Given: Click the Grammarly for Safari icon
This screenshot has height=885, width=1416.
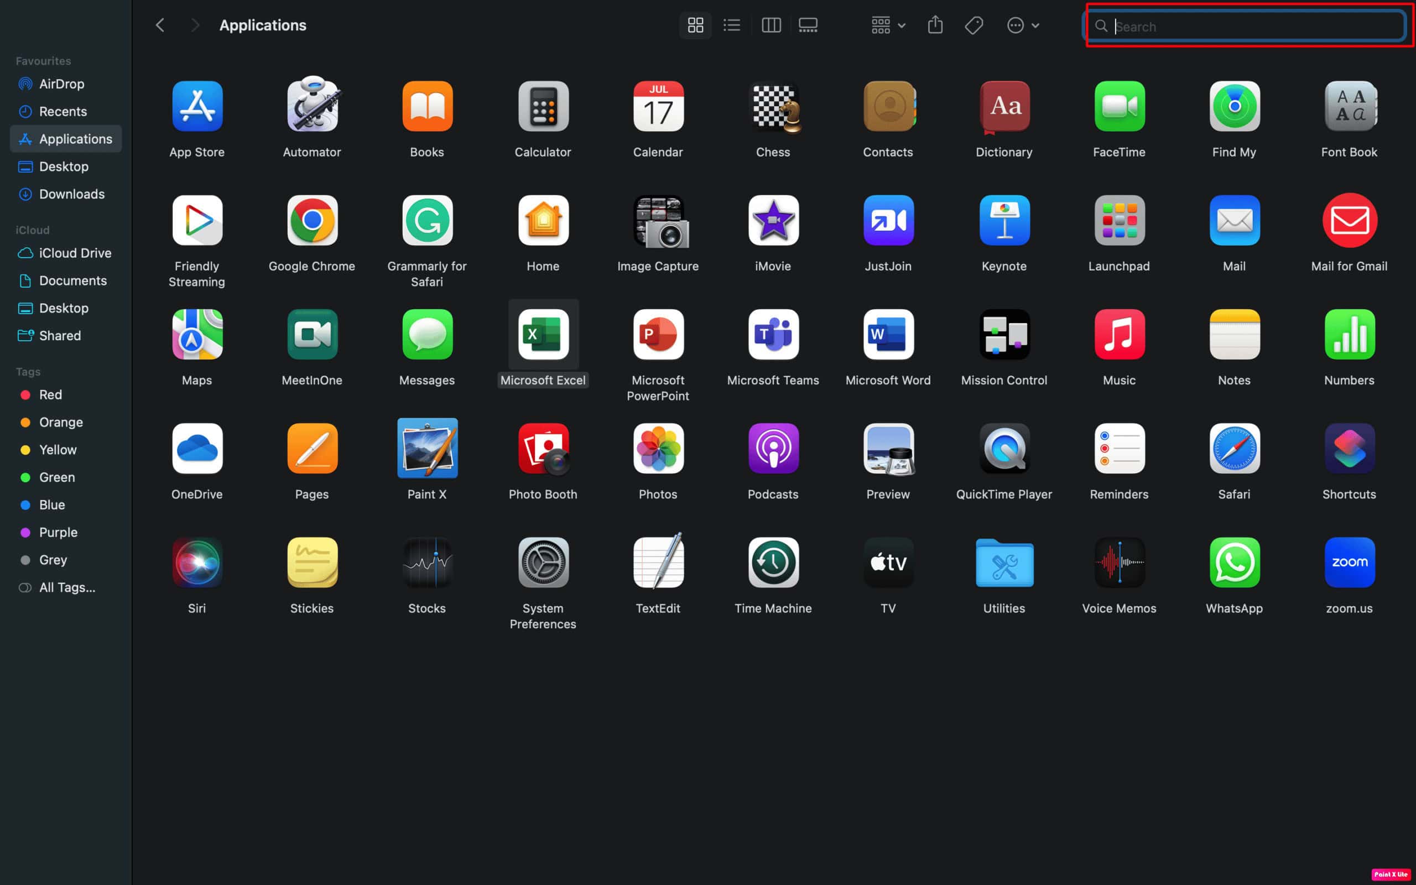Looking at the screenshot, I should pos(427,220).
